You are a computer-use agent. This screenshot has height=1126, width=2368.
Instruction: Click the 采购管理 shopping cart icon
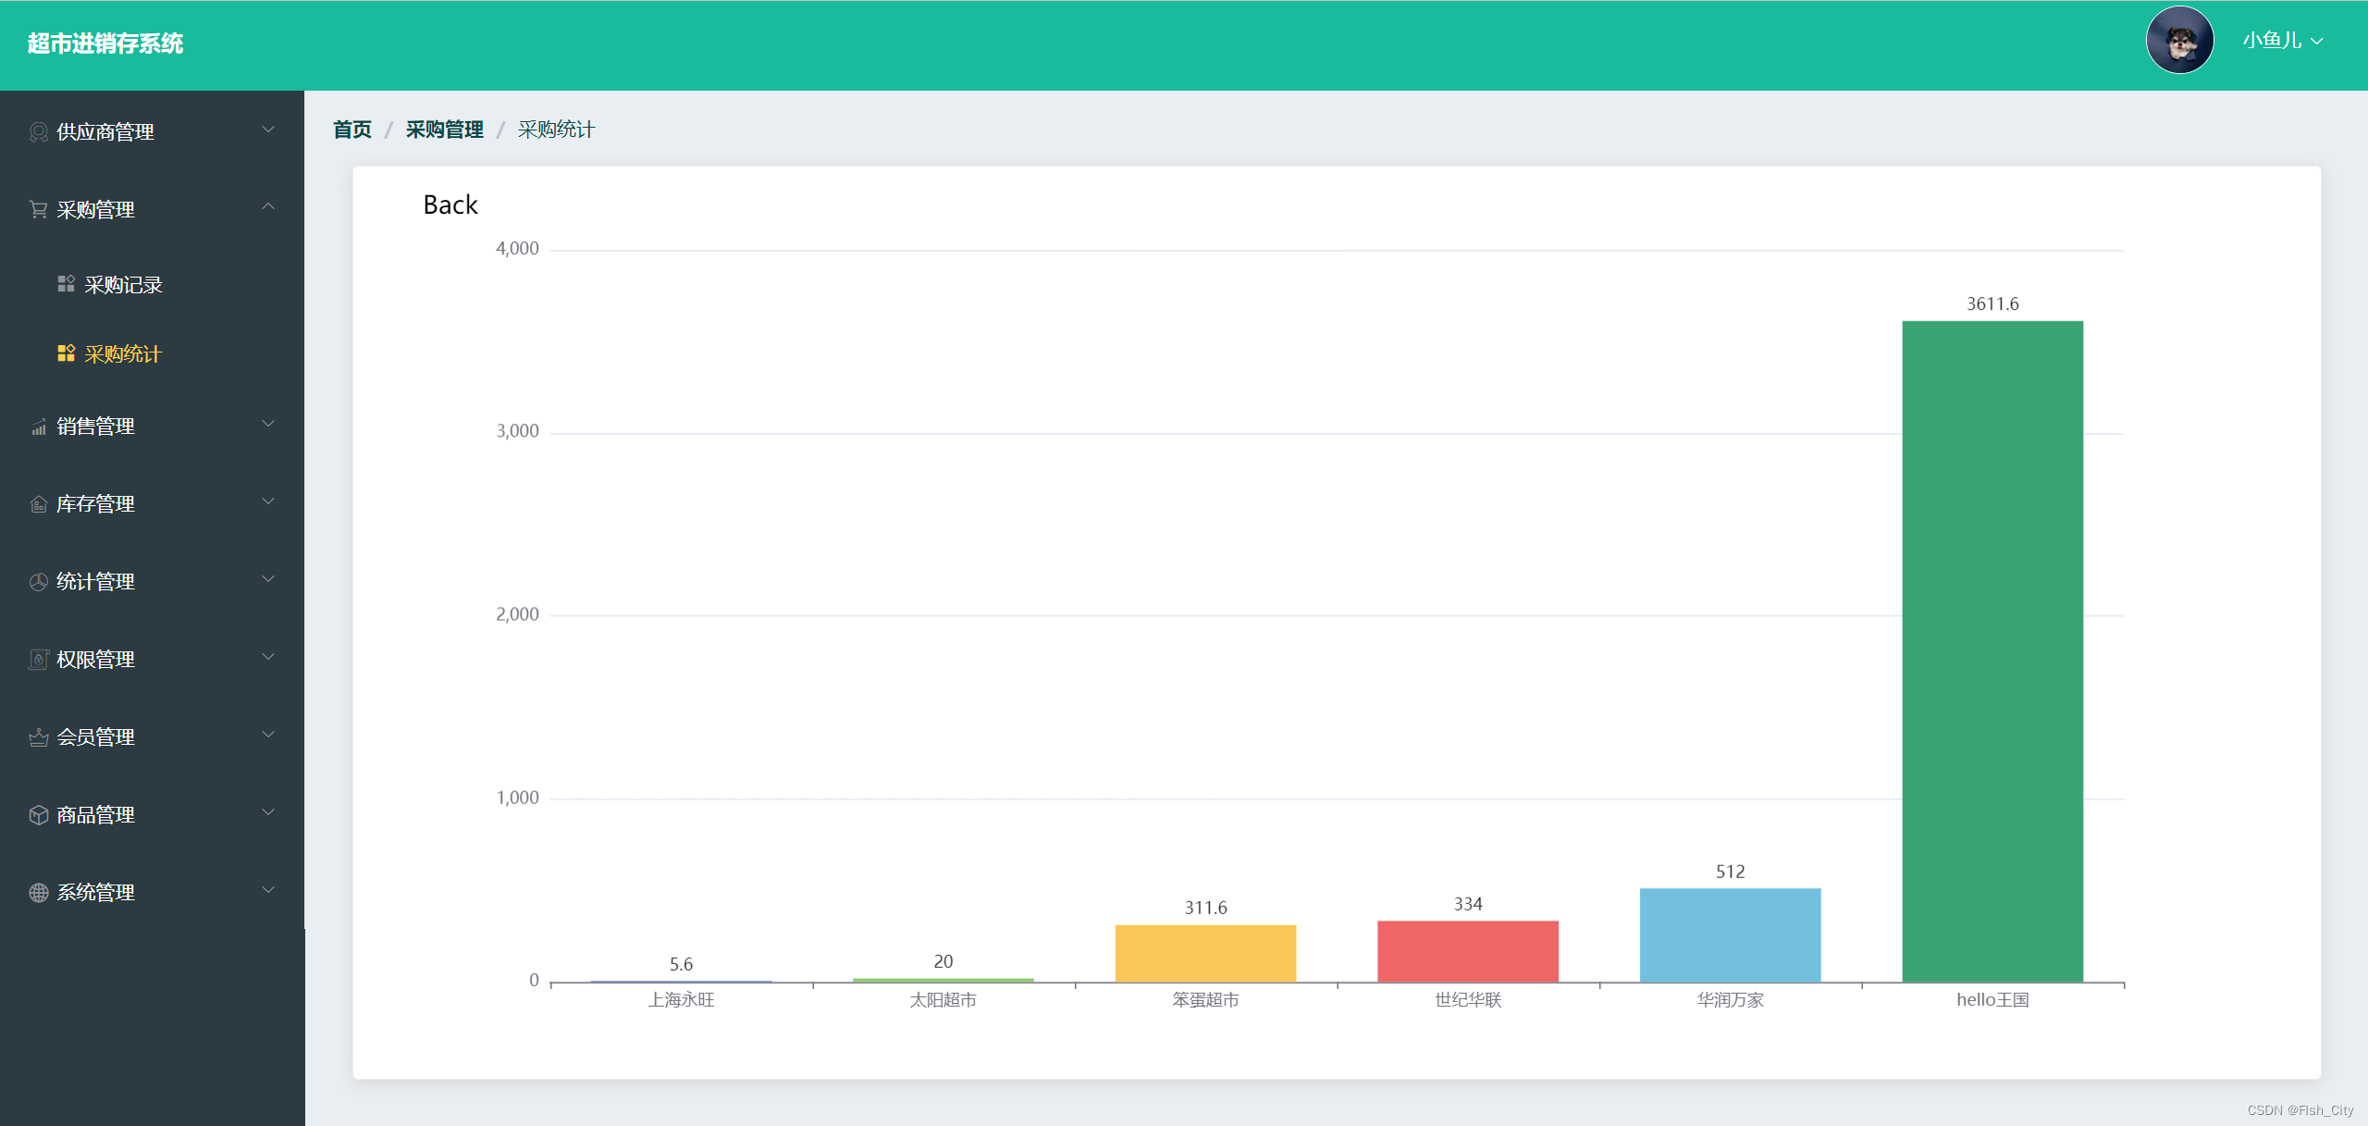click(x=39, y=210)
